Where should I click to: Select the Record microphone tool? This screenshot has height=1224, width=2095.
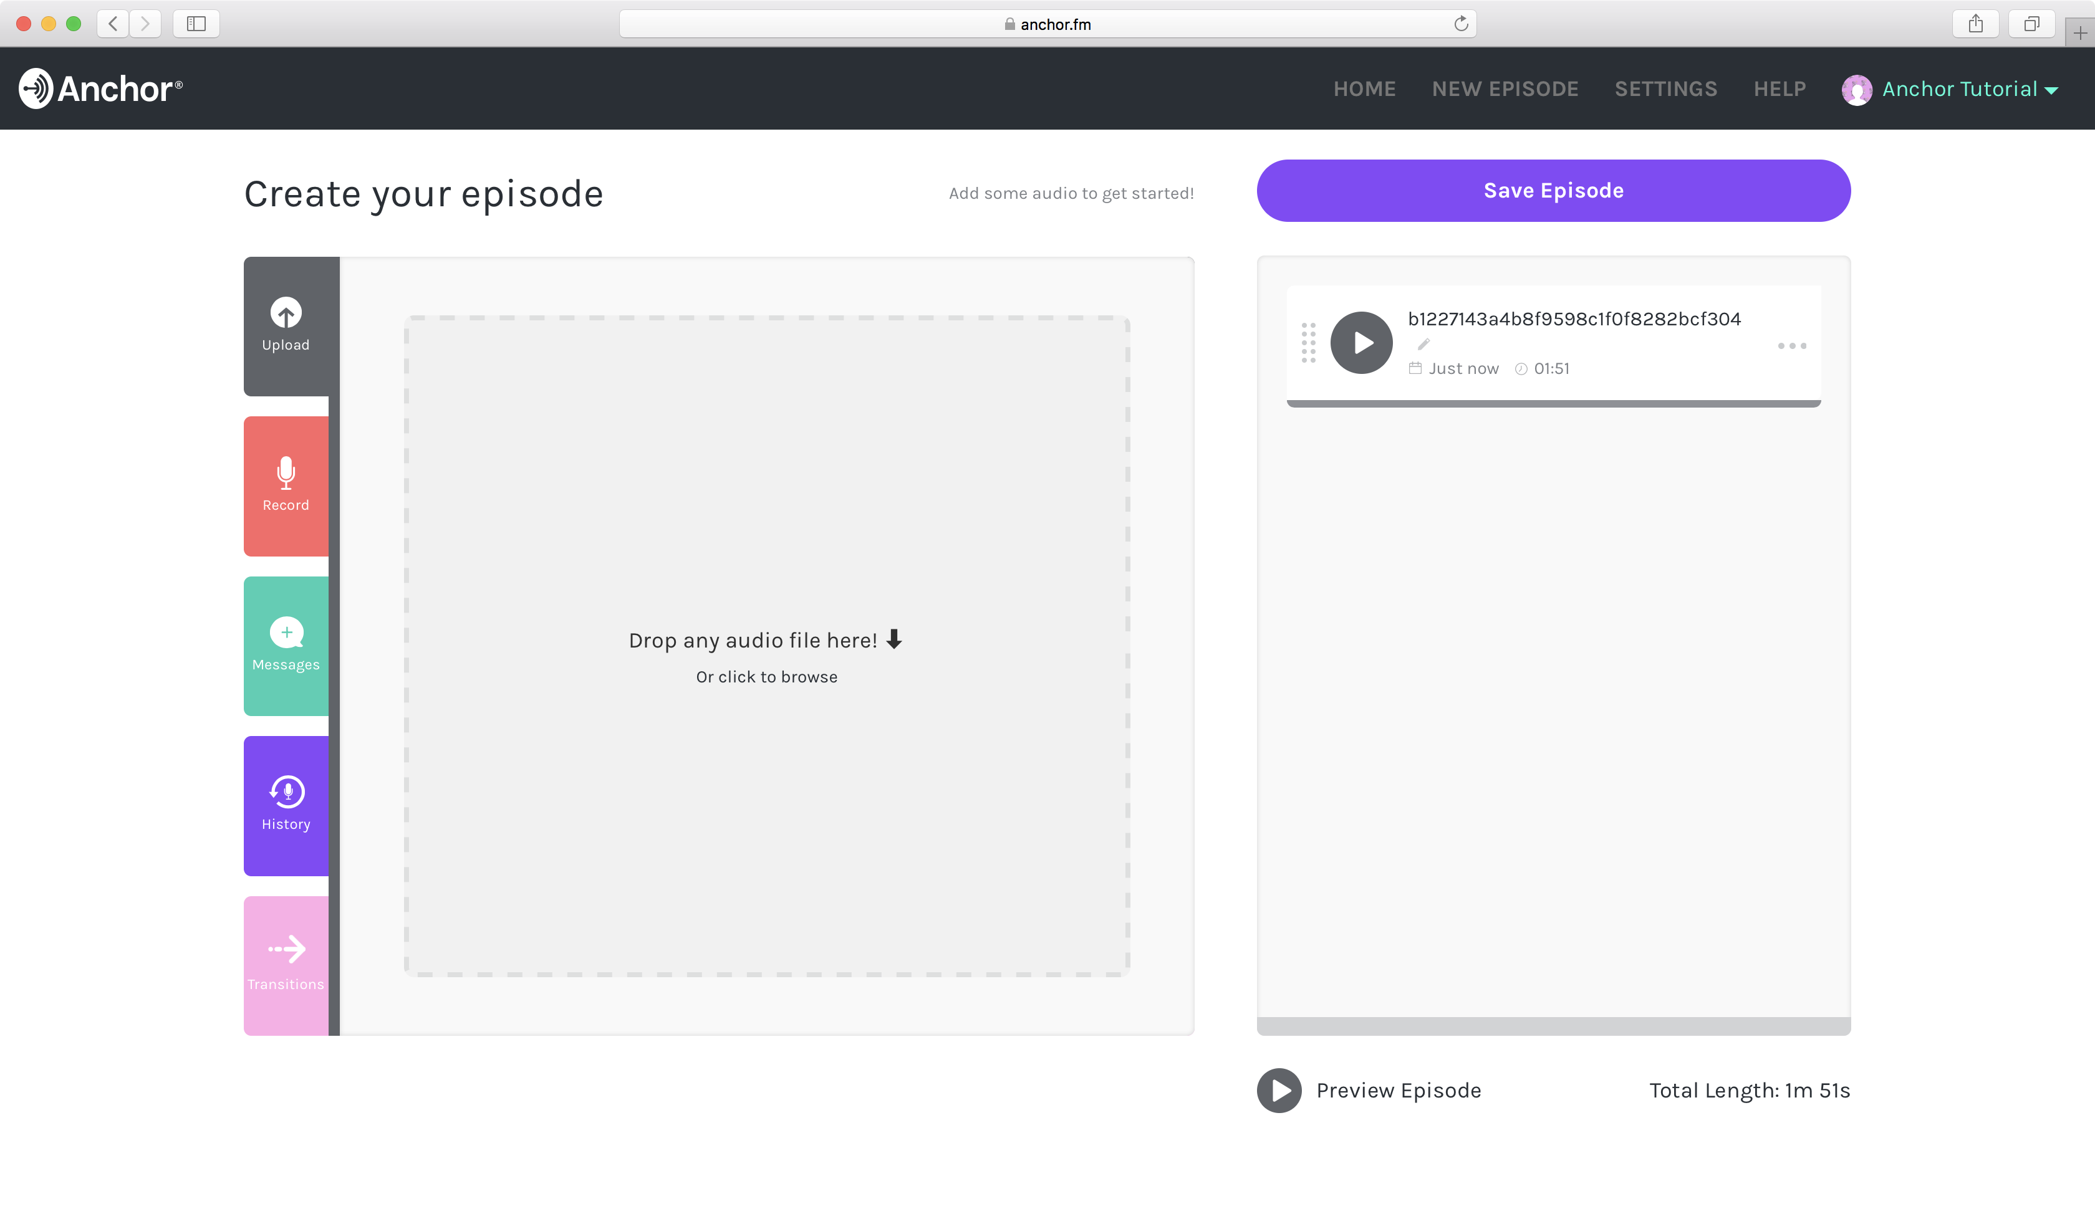(286, 485)
